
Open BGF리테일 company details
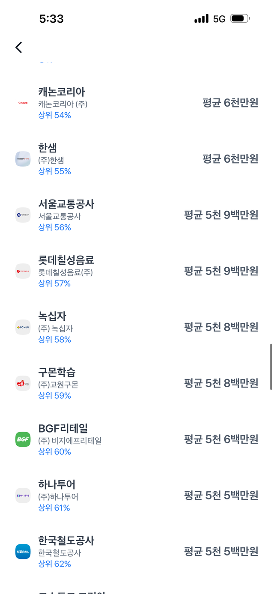(63, 428)
